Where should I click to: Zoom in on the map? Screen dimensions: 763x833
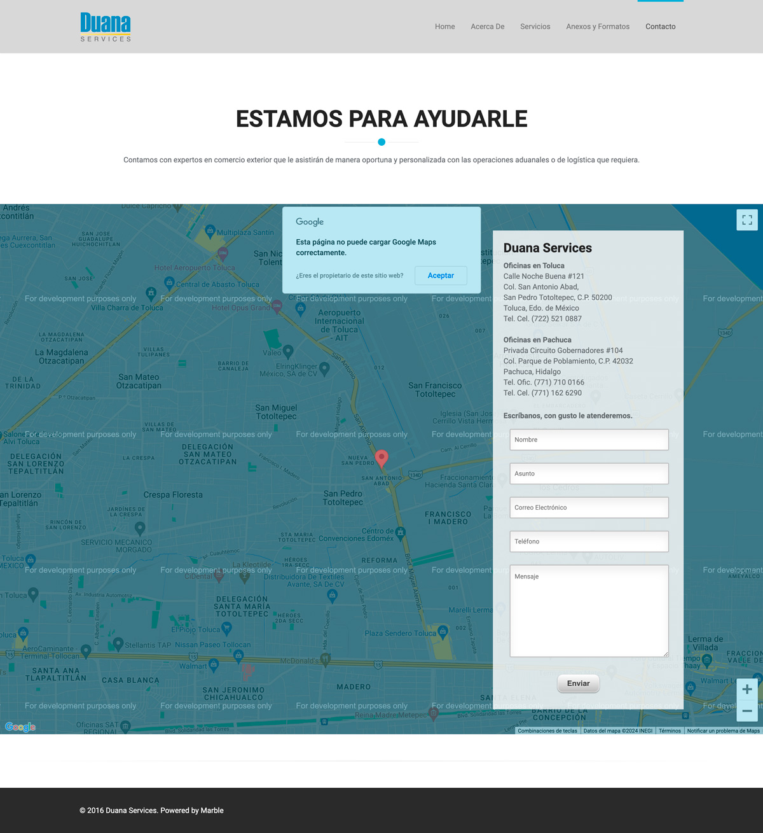[x=747, y=689]
